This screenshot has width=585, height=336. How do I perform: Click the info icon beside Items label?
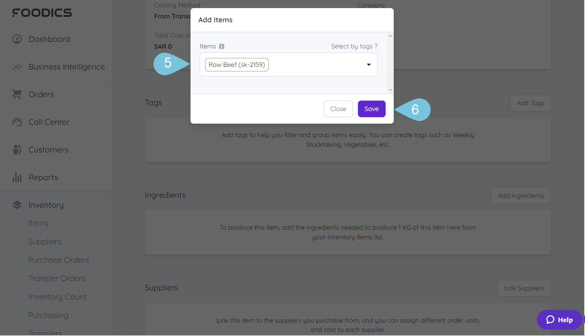pyautogui.click(x=222, y=46)
